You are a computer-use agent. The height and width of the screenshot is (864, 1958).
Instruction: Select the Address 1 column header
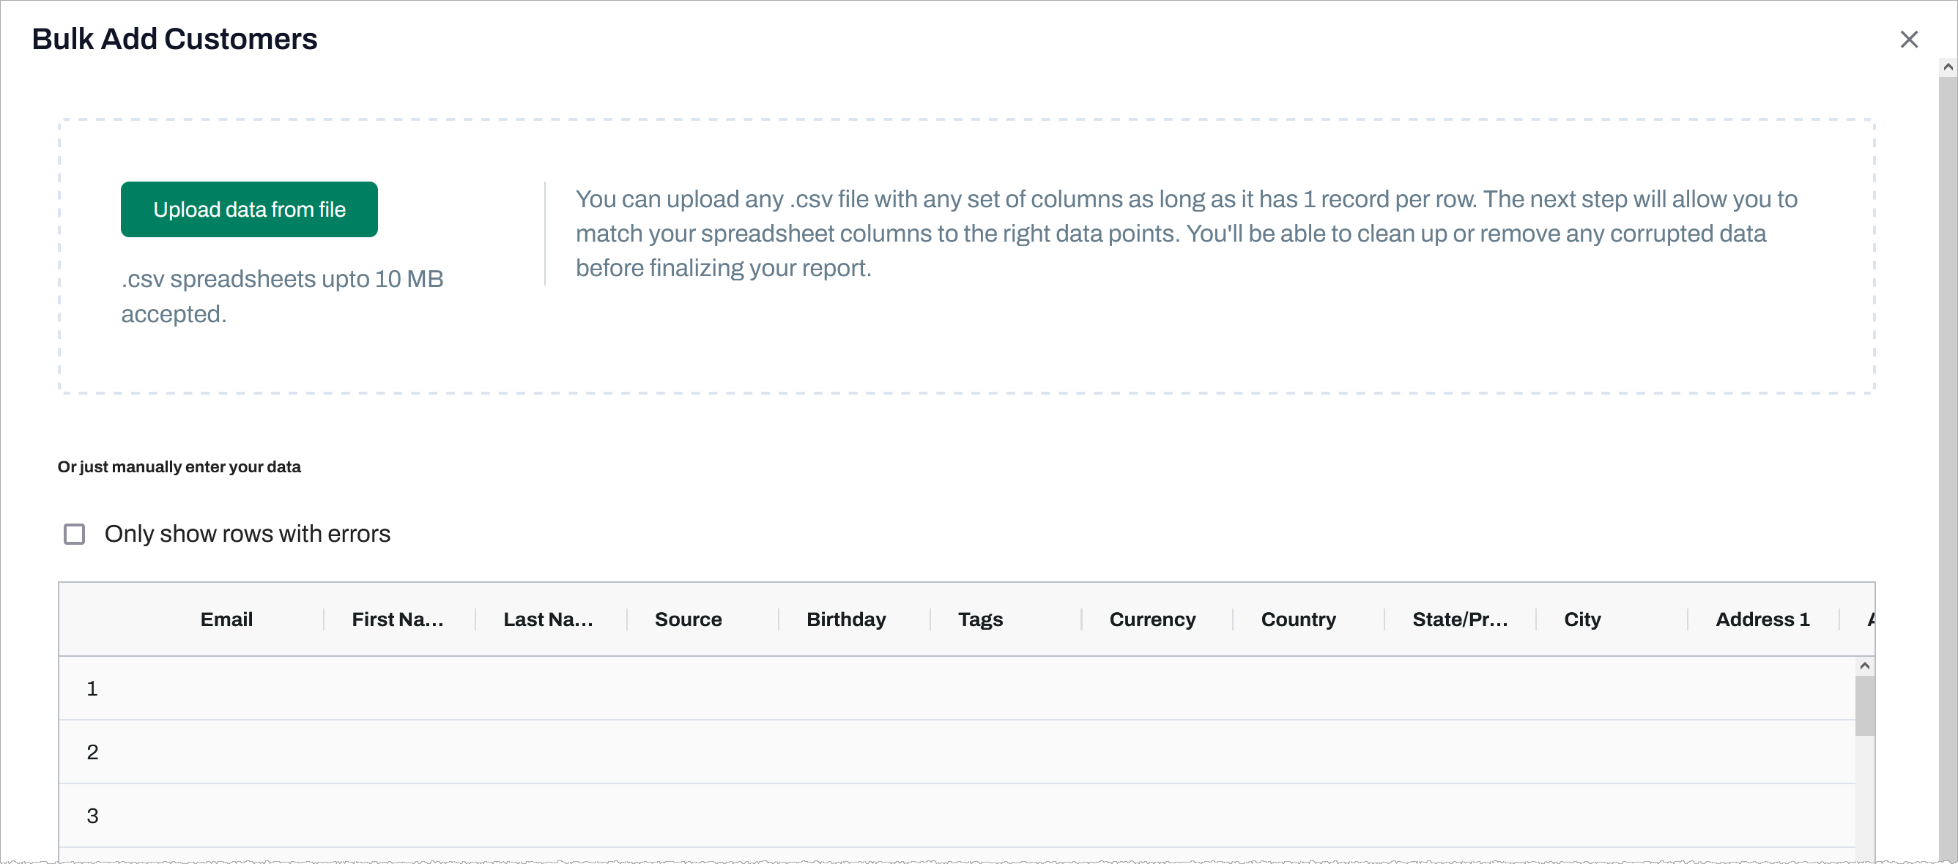pos(1762,619)
